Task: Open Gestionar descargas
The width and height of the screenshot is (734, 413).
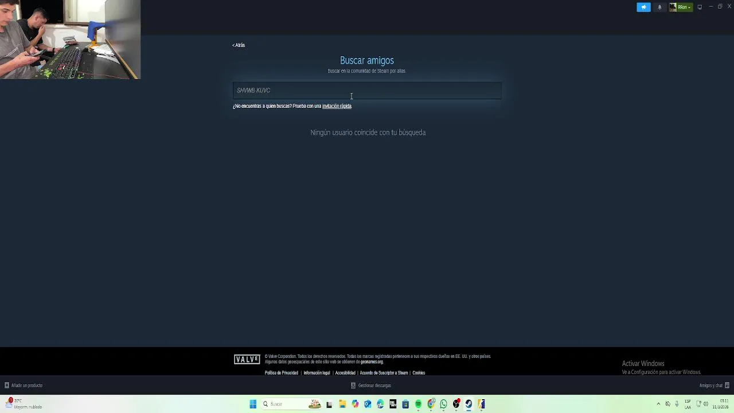Action: pos(371,385)
